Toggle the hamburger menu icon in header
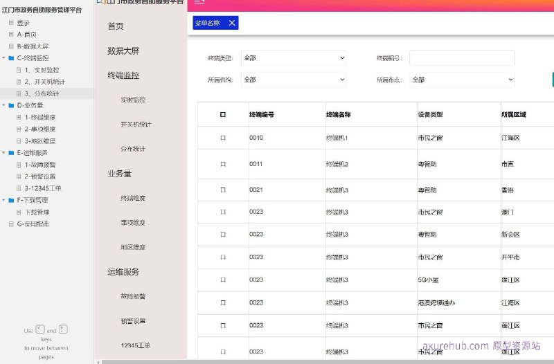Image resolution: width=554 pixels, height=364 pixels. (199, 1)
